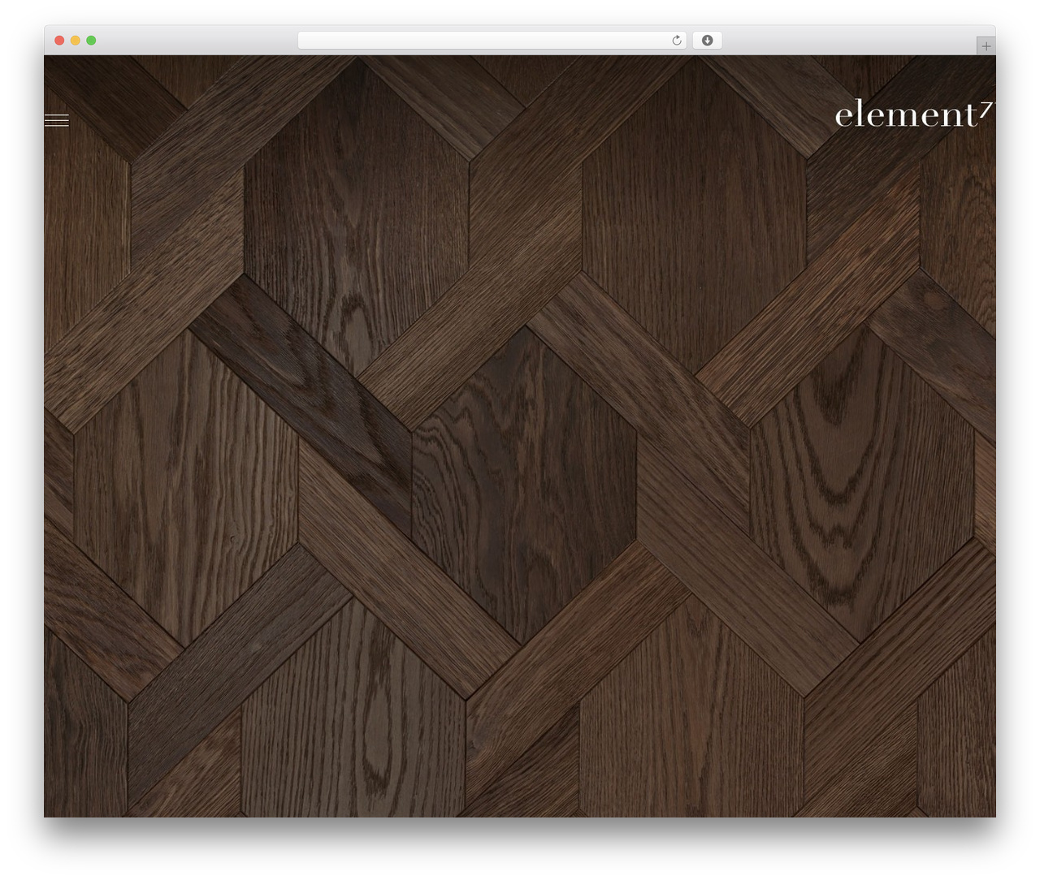Click the element7 logo

coord(914,114)
